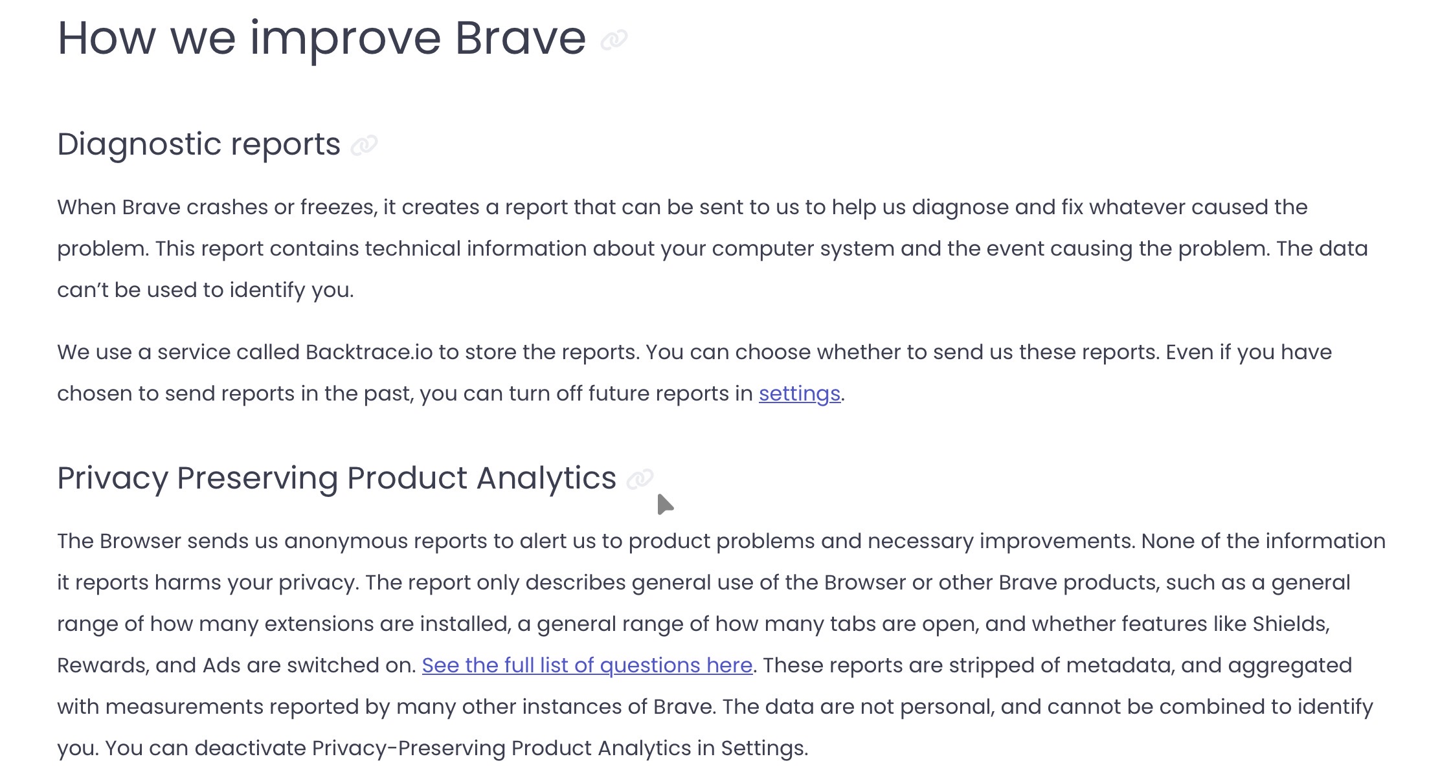Copy-link icon after "Privacy Preserving Product Analytics" heading
Screen dimensions: 1440x783
(x=640, y=479)
